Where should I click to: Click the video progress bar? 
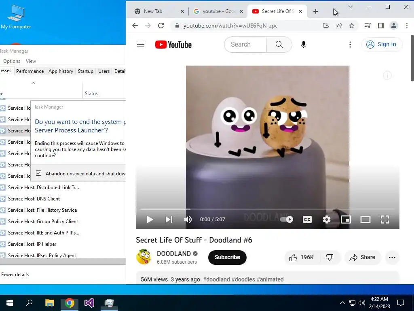[267, 209]
